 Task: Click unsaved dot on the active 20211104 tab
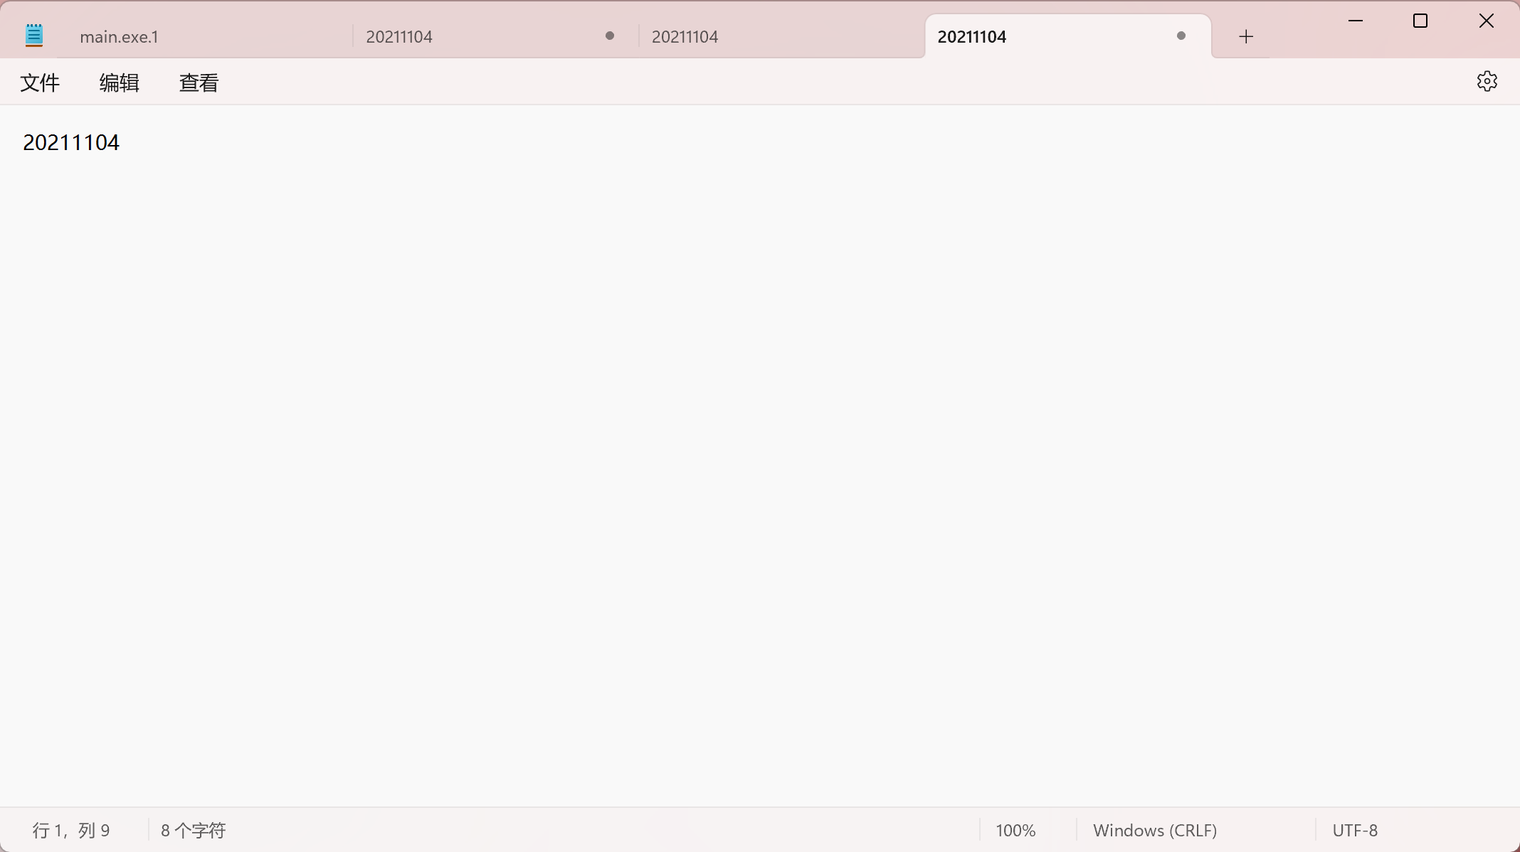(x=1181, y=36)
